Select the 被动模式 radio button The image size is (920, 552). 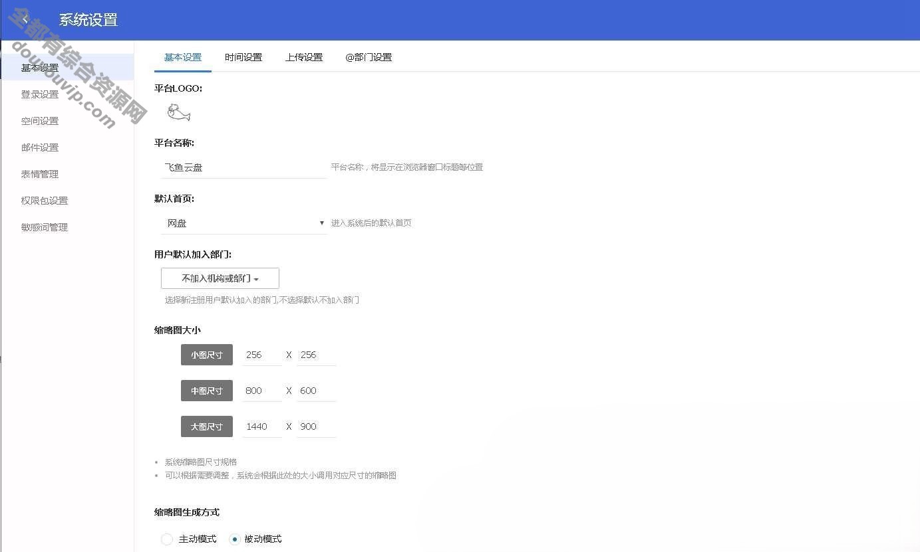234,539
